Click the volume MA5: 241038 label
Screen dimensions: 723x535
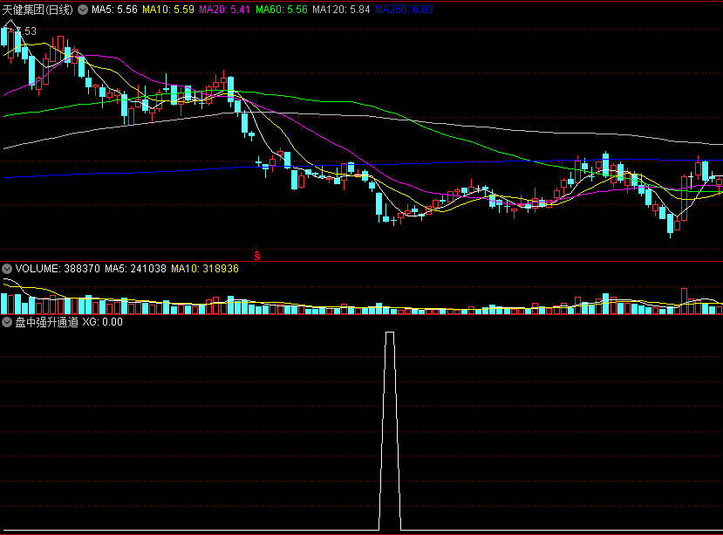click(135, 269)
